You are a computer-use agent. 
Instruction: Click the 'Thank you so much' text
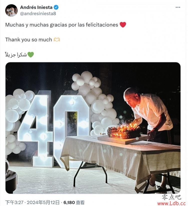pos(29,39)
